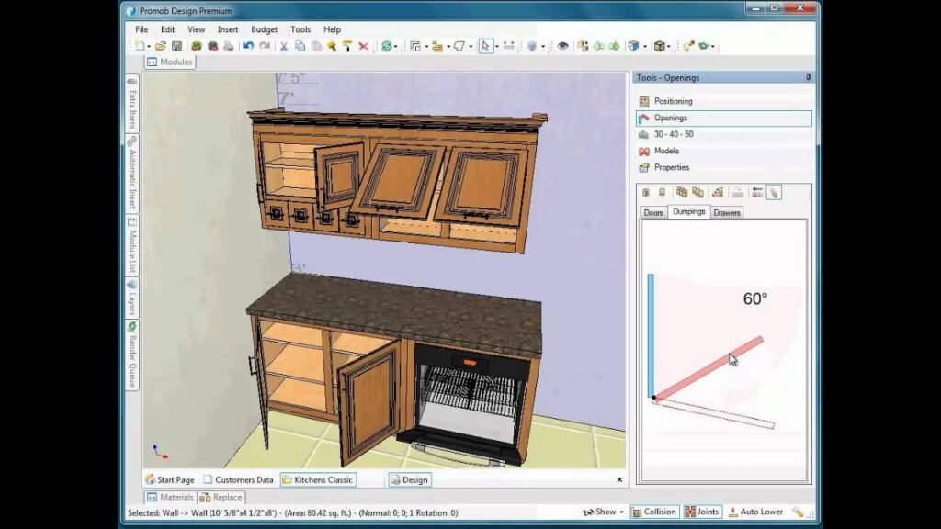Close the Kitchens Classic document tab bar X
941x529 pixels.
pyautogui.click(x=619, y=479)
